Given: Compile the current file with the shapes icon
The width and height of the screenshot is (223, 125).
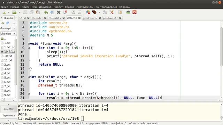Looking at the screenshot, I should tap(88, 12).
